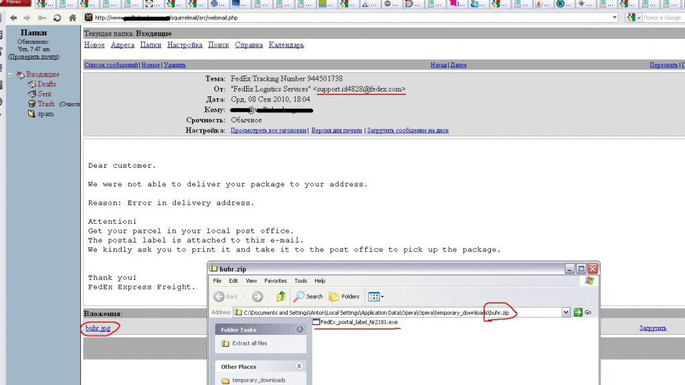Open View menu in buhr.zip window
685x385 pixels.
252,281
